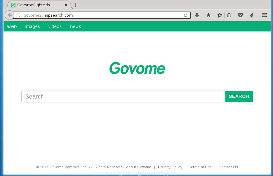Show bookmarks list icon
273x176 pixels.
[229, 15]
